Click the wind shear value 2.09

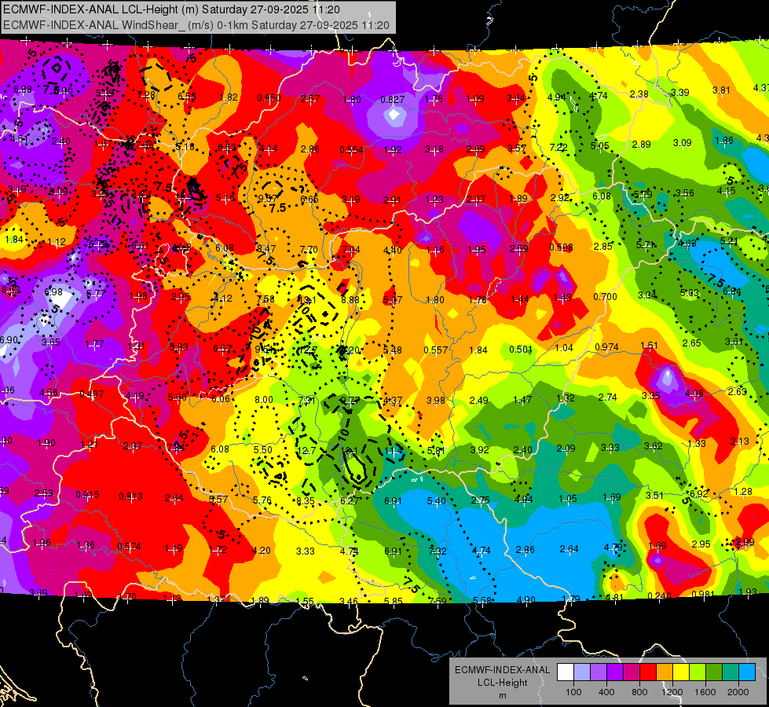point(566,449)
